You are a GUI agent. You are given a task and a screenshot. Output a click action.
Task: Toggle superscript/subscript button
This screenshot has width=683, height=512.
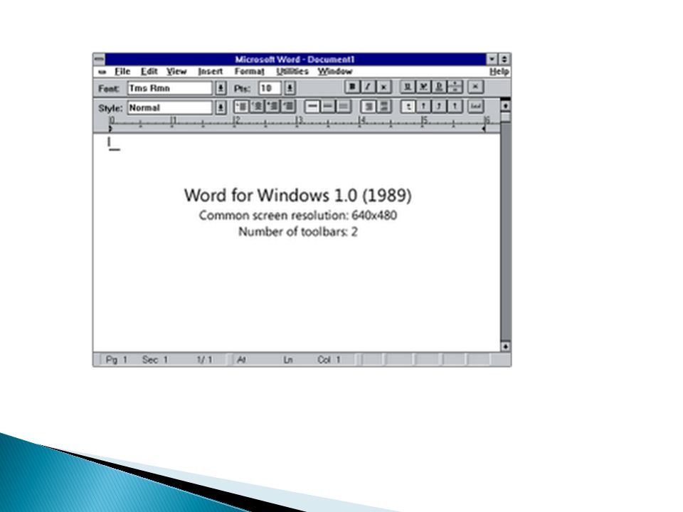[x=455, y=87]
